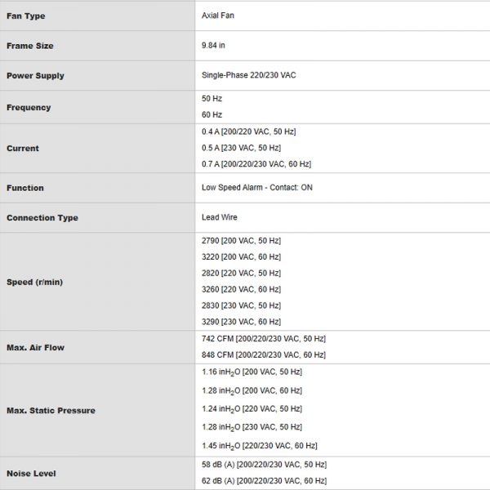Click the Fan Type label

pyautogui.click(x=26, y=16)
